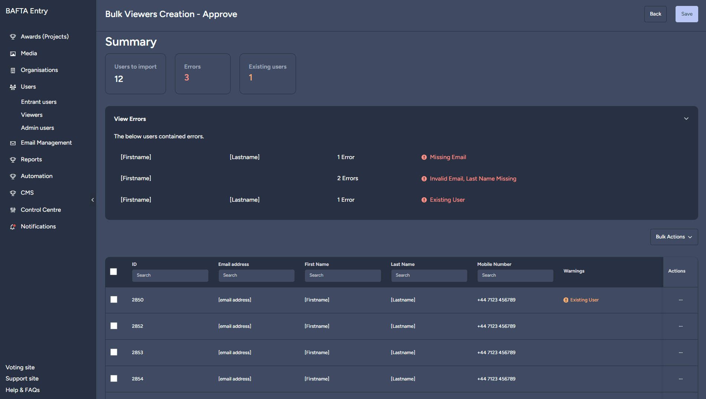Collapse the sidebar with the arrow handle
This screenshot has width=706, height=399.
(92, 200)
